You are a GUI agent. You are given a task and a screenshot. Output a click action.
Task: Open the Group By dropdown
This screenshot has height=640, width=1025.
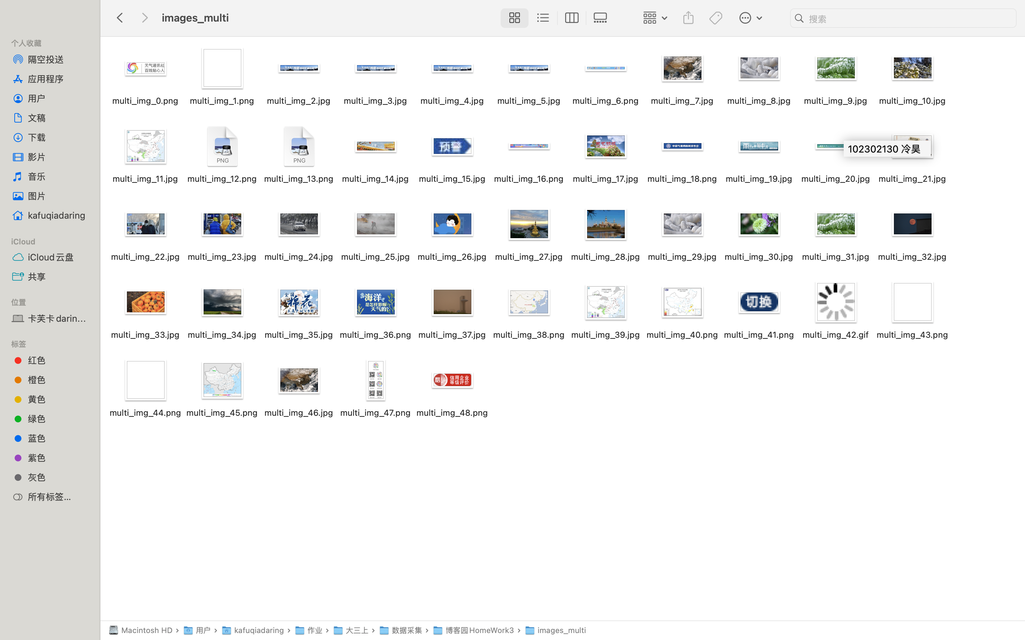(x=654, y=18)
